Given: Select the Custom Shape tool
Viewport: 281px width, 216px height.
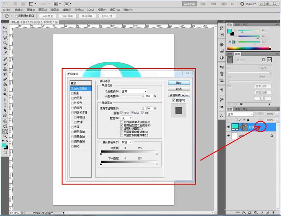Looking at the screenshot, I should pyautogui.click(x=5, y=115).
